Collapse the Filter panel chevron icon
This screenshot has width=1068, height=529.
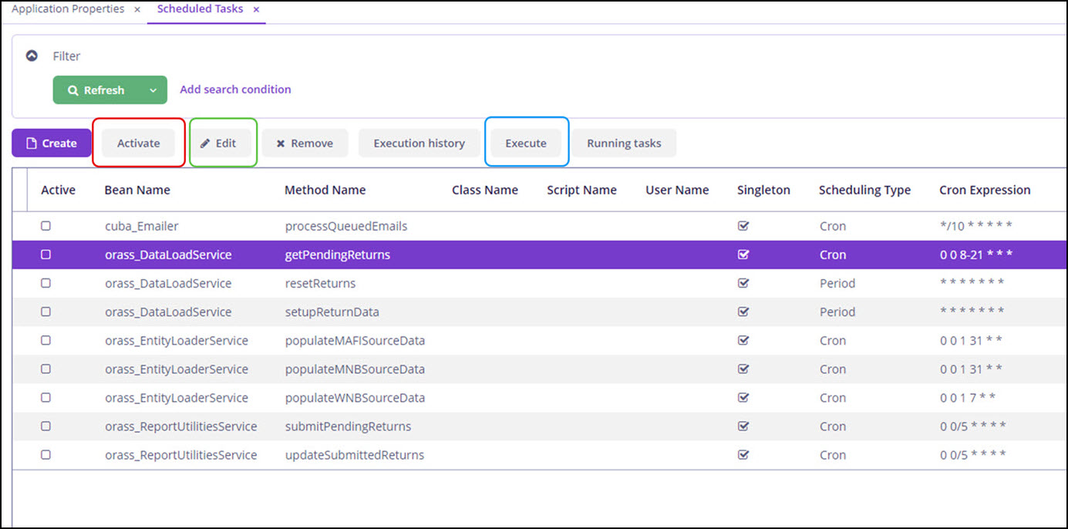[x=32, y=56]
